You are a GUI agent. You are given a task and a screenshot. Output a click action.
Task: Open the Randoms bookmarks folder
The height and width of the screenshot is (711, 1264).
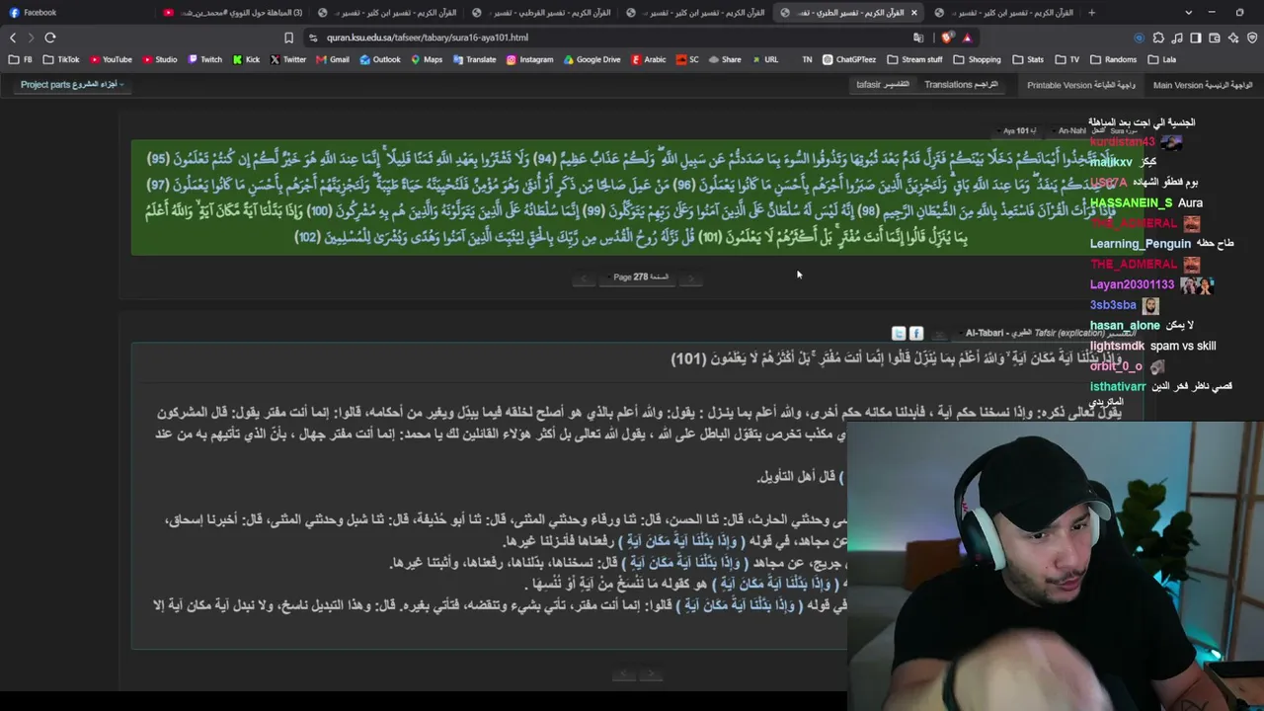pyautogui.click(x=1113, y=59)
